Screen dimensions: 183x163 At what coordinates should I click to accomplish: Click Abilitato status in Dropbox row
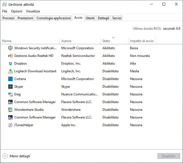pos(109,63)
